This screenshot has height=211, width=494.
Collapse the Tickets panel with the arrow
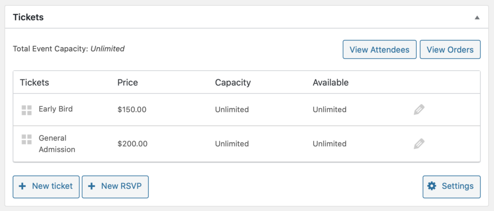(477, 18)
